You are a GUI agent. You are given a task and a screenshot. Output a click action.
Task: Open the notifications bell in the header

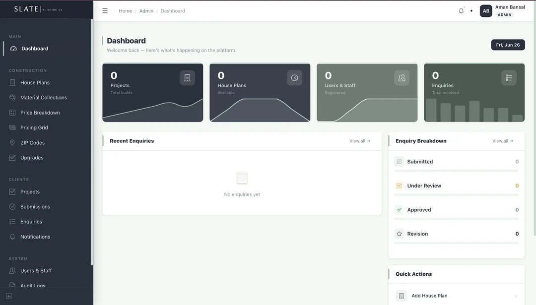pyautogui.click(x=461, y=11)
